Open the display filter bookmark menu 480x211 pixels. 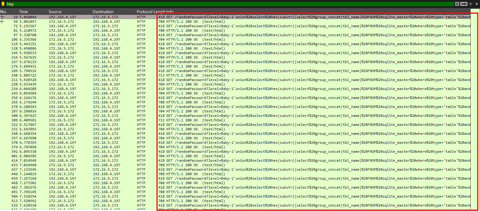coord(3,4)
